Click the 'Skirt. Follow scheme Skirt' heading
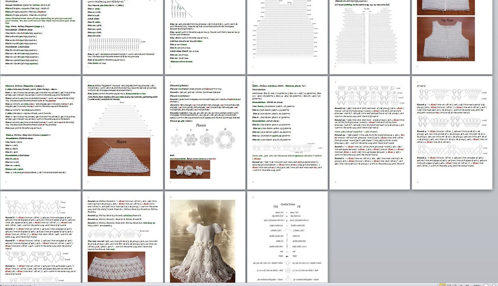Viewport: 498px width, 286px height. [279, 86]
